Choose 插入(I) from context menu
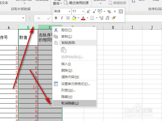 [75, 64]
